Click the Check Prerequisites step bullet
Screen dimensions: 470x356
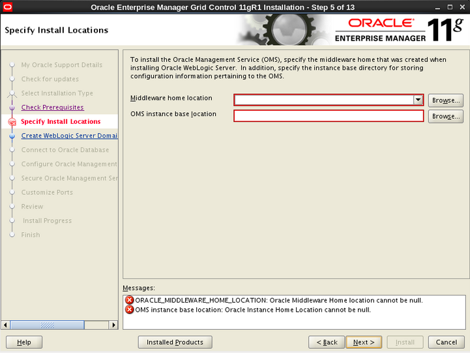coord(12,108)
